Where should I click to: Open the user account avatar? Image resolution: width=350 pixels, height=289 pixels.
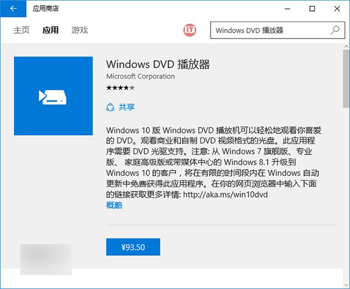190,30
